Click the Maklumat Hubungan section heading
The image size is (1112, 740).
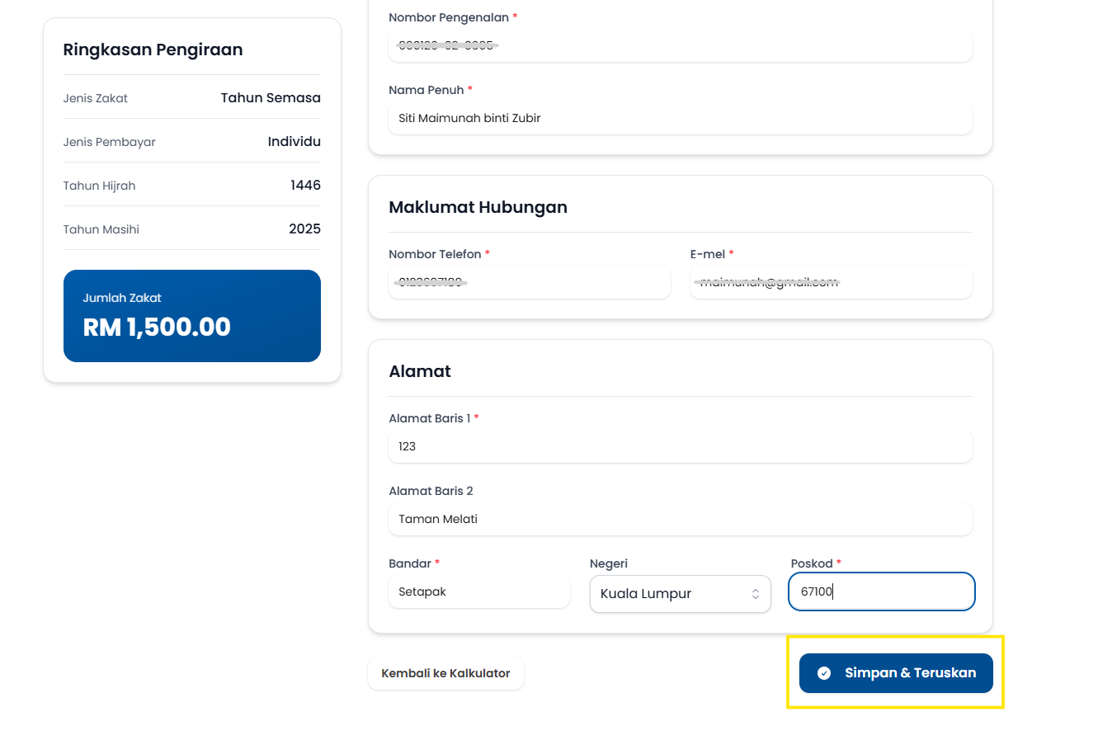[x=478, y=207]
